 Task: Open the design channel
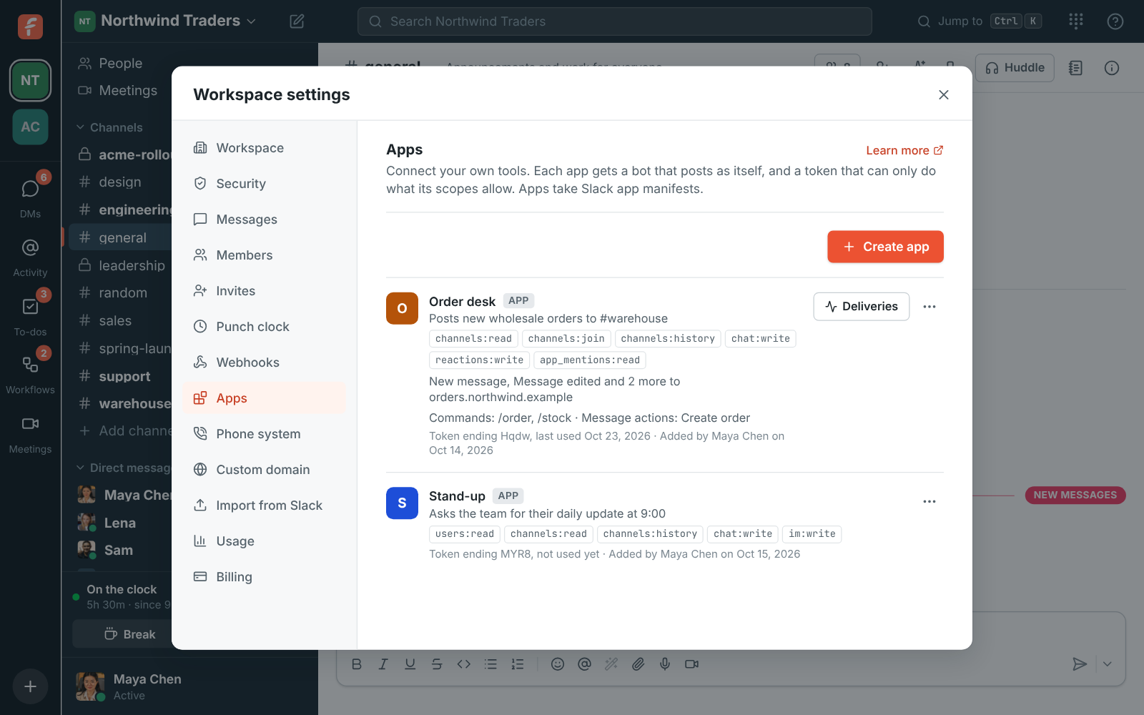pyautogui.click(x=120, y=182)
